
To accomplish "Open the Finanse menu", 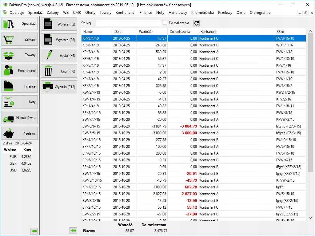I will pyautogui.click(x=146, y=13).
